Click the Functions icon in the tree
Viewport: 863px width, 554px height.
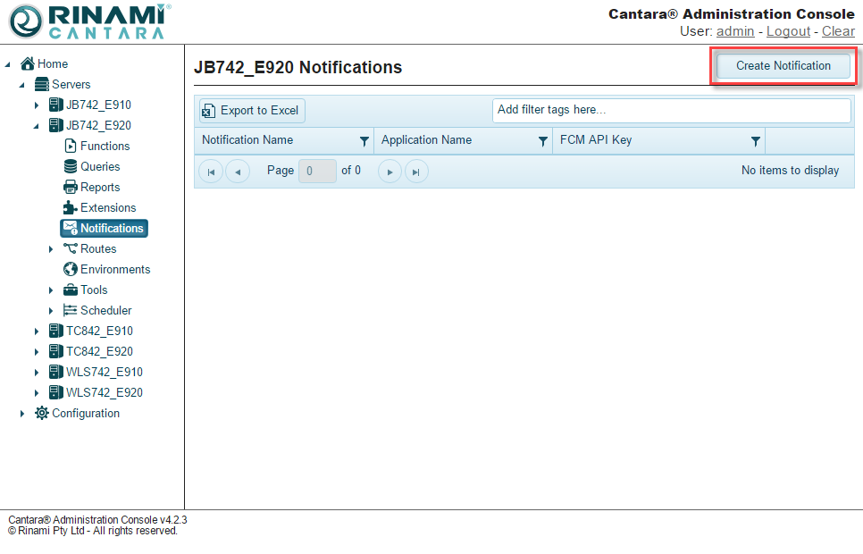coord(71,146)
